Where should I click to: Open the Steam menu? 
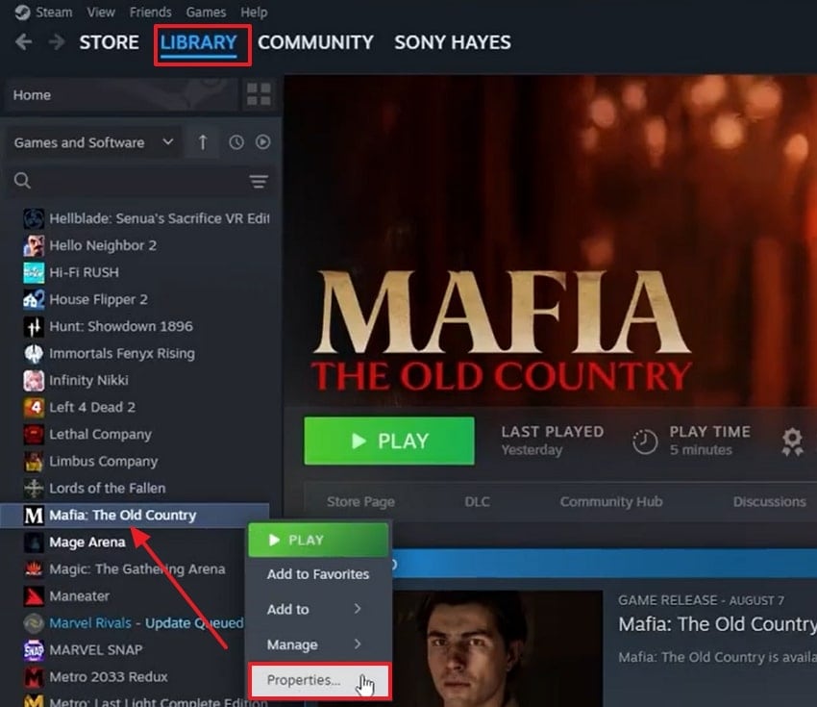pos(54,12)
